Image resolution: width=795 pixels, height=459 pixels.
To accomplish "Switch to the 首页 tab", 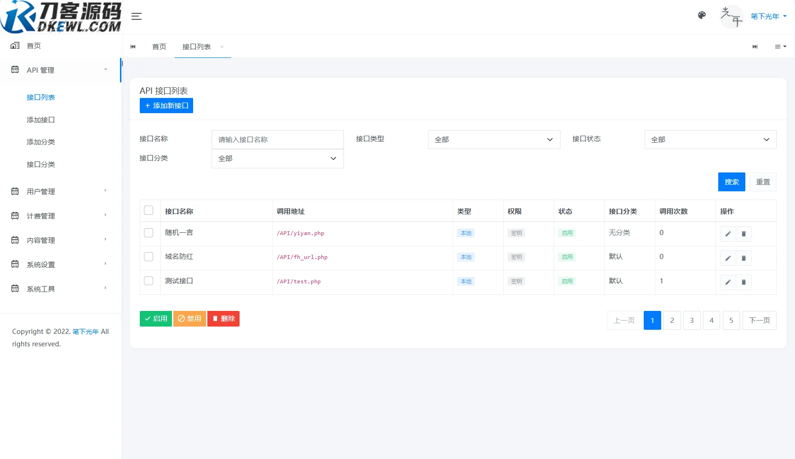I will pyautogui.click(x=159, y=46).
